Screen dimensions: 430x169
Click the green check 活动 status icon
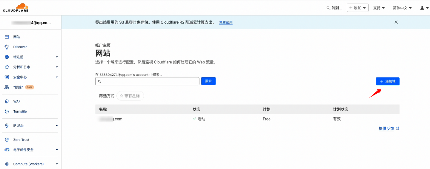(194, 119)
